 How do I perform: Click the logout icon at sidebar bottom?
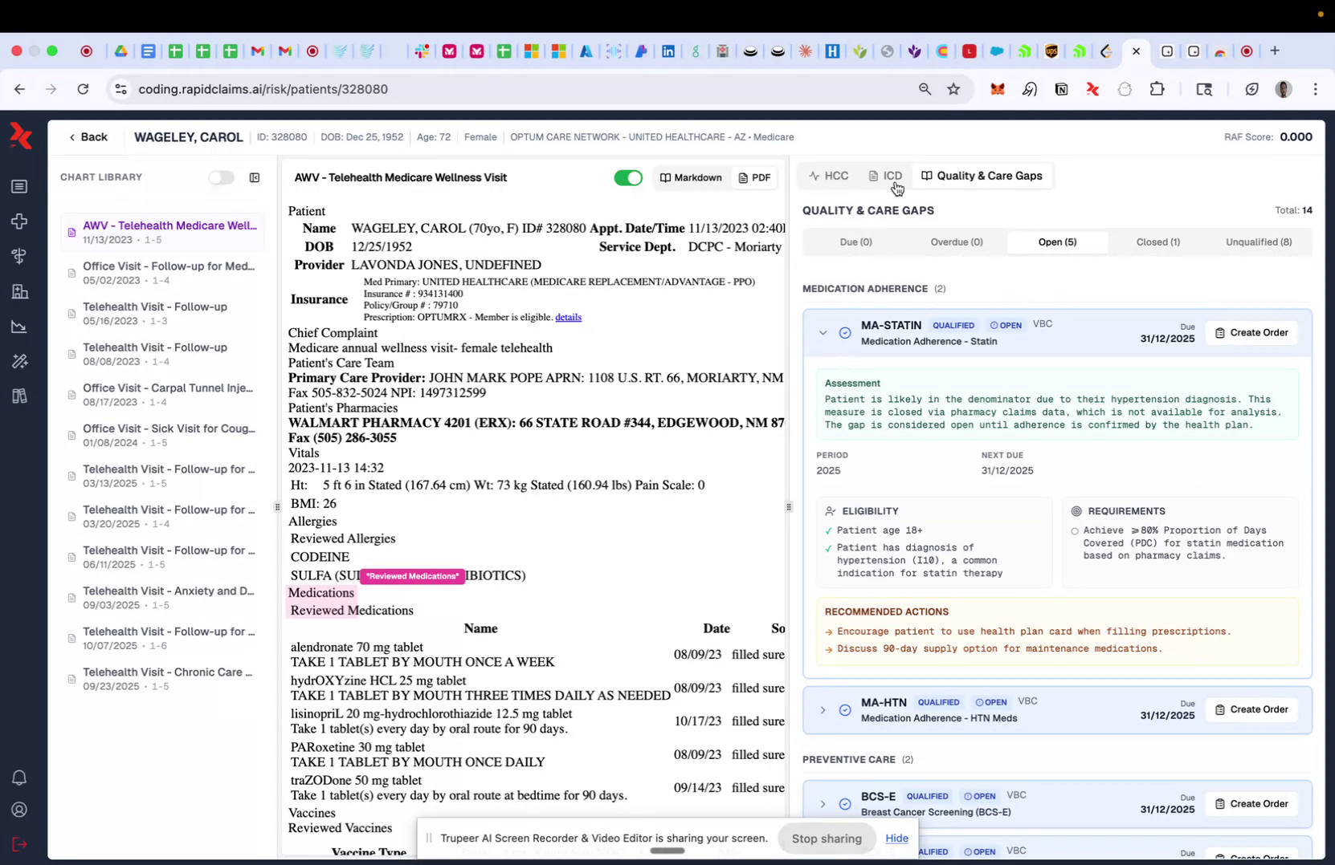coord(19,844)
